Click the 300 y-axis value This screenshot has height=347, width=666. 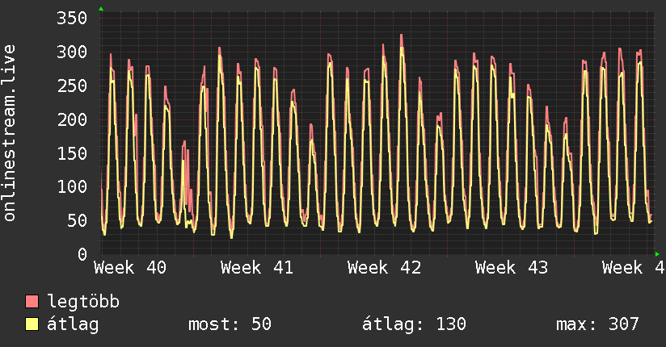(x=72, y=52)
